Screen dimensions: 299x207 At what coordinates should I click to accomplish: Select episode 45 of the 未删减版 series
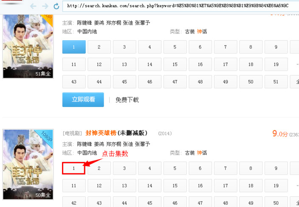click(x=149, y=203)
